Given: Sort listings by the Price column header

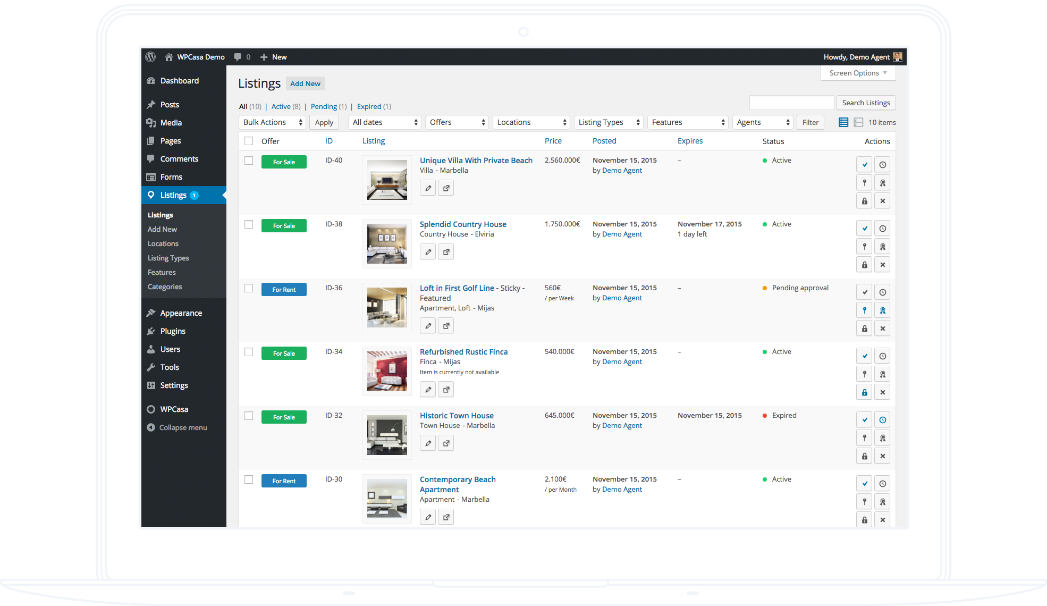Looking at the screenshot, I should click(x=553, y=141).
